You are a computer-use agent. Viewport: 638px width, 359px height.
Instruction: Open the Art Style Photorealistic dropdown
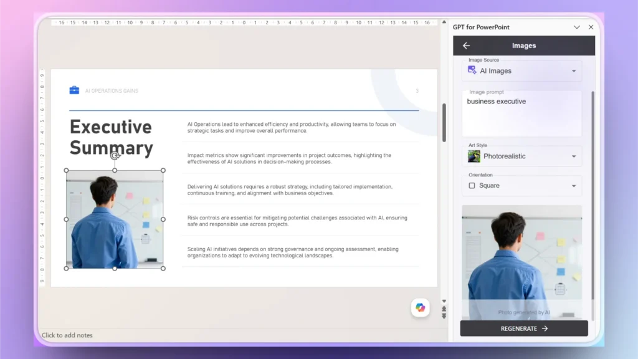click(521, 156)
